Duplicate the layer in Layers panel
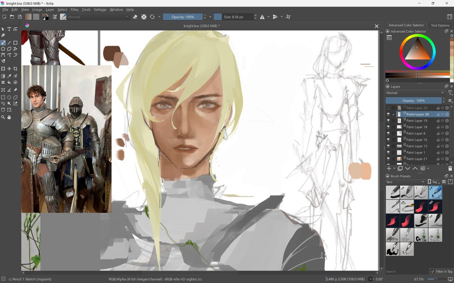454x283 pixels. coord(400,168)
